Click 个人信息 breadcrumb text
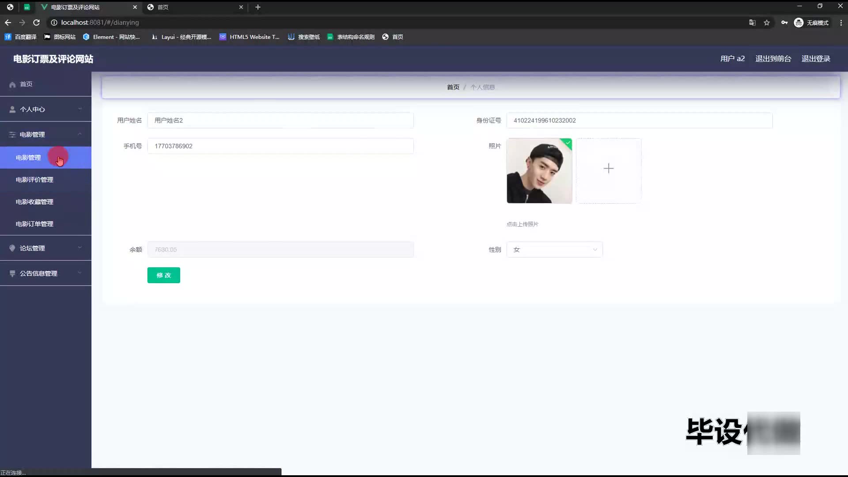848x477 pixels. coord(482,87)
